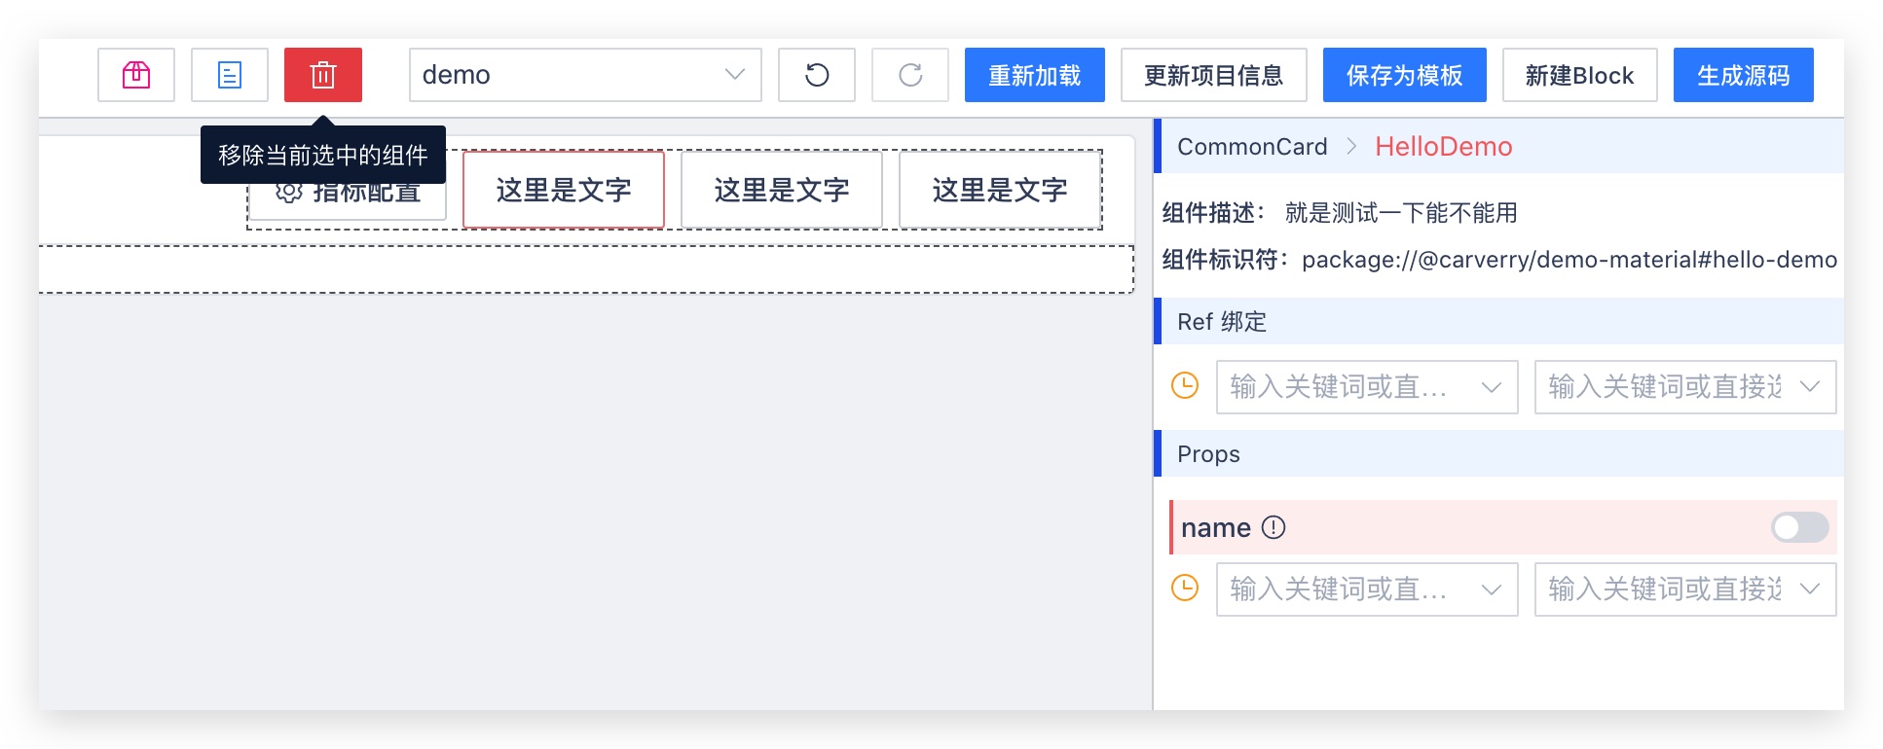Screen dimensions: 1883x749
Task: Open first Ref 绑定 keyword dropdown
Action: pyautogui.click(x=1367, y=387)
